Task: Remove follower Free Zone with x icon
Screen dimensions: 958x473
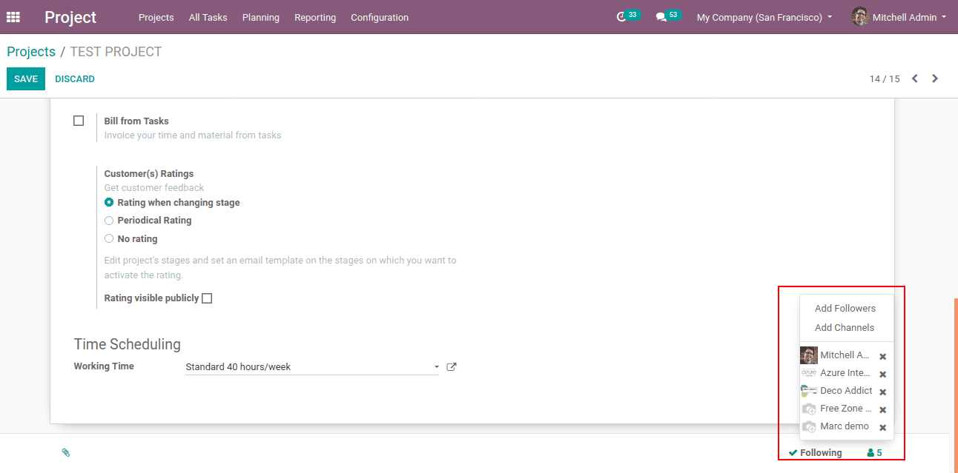Action: tap(882, 409)
